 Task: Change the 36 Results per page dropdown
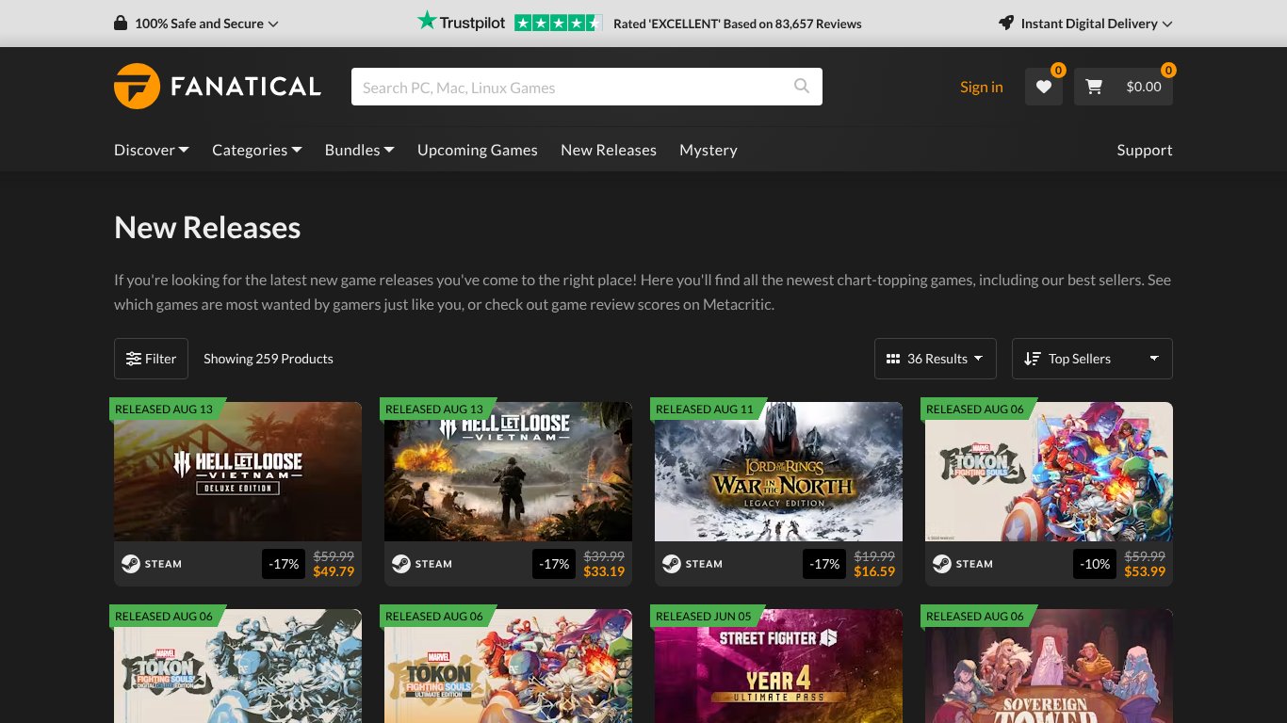pyautogui.click(x=936, y=359)
